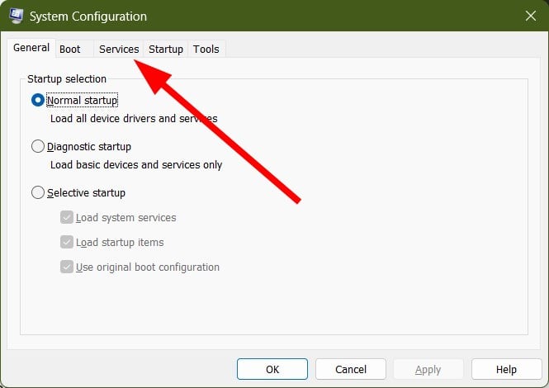Close the System Configuration window
Image resolution: width=549 pixels, height=388 pixels.
[531, 16]
